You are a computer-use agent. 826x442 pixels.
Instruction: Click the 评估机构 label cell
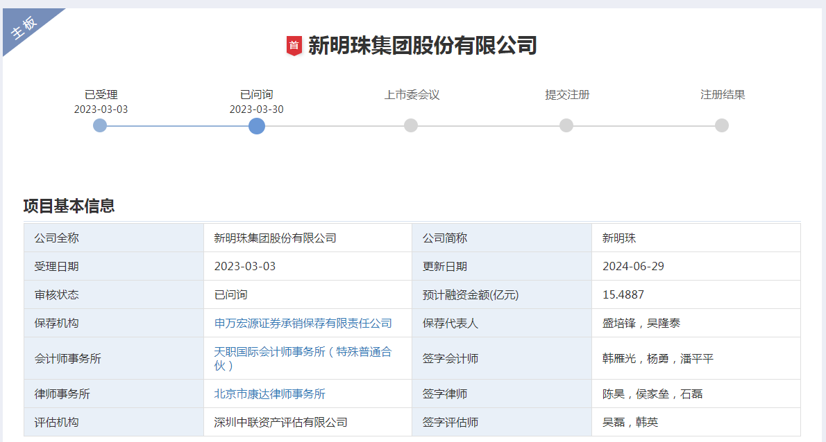(114, 422)
